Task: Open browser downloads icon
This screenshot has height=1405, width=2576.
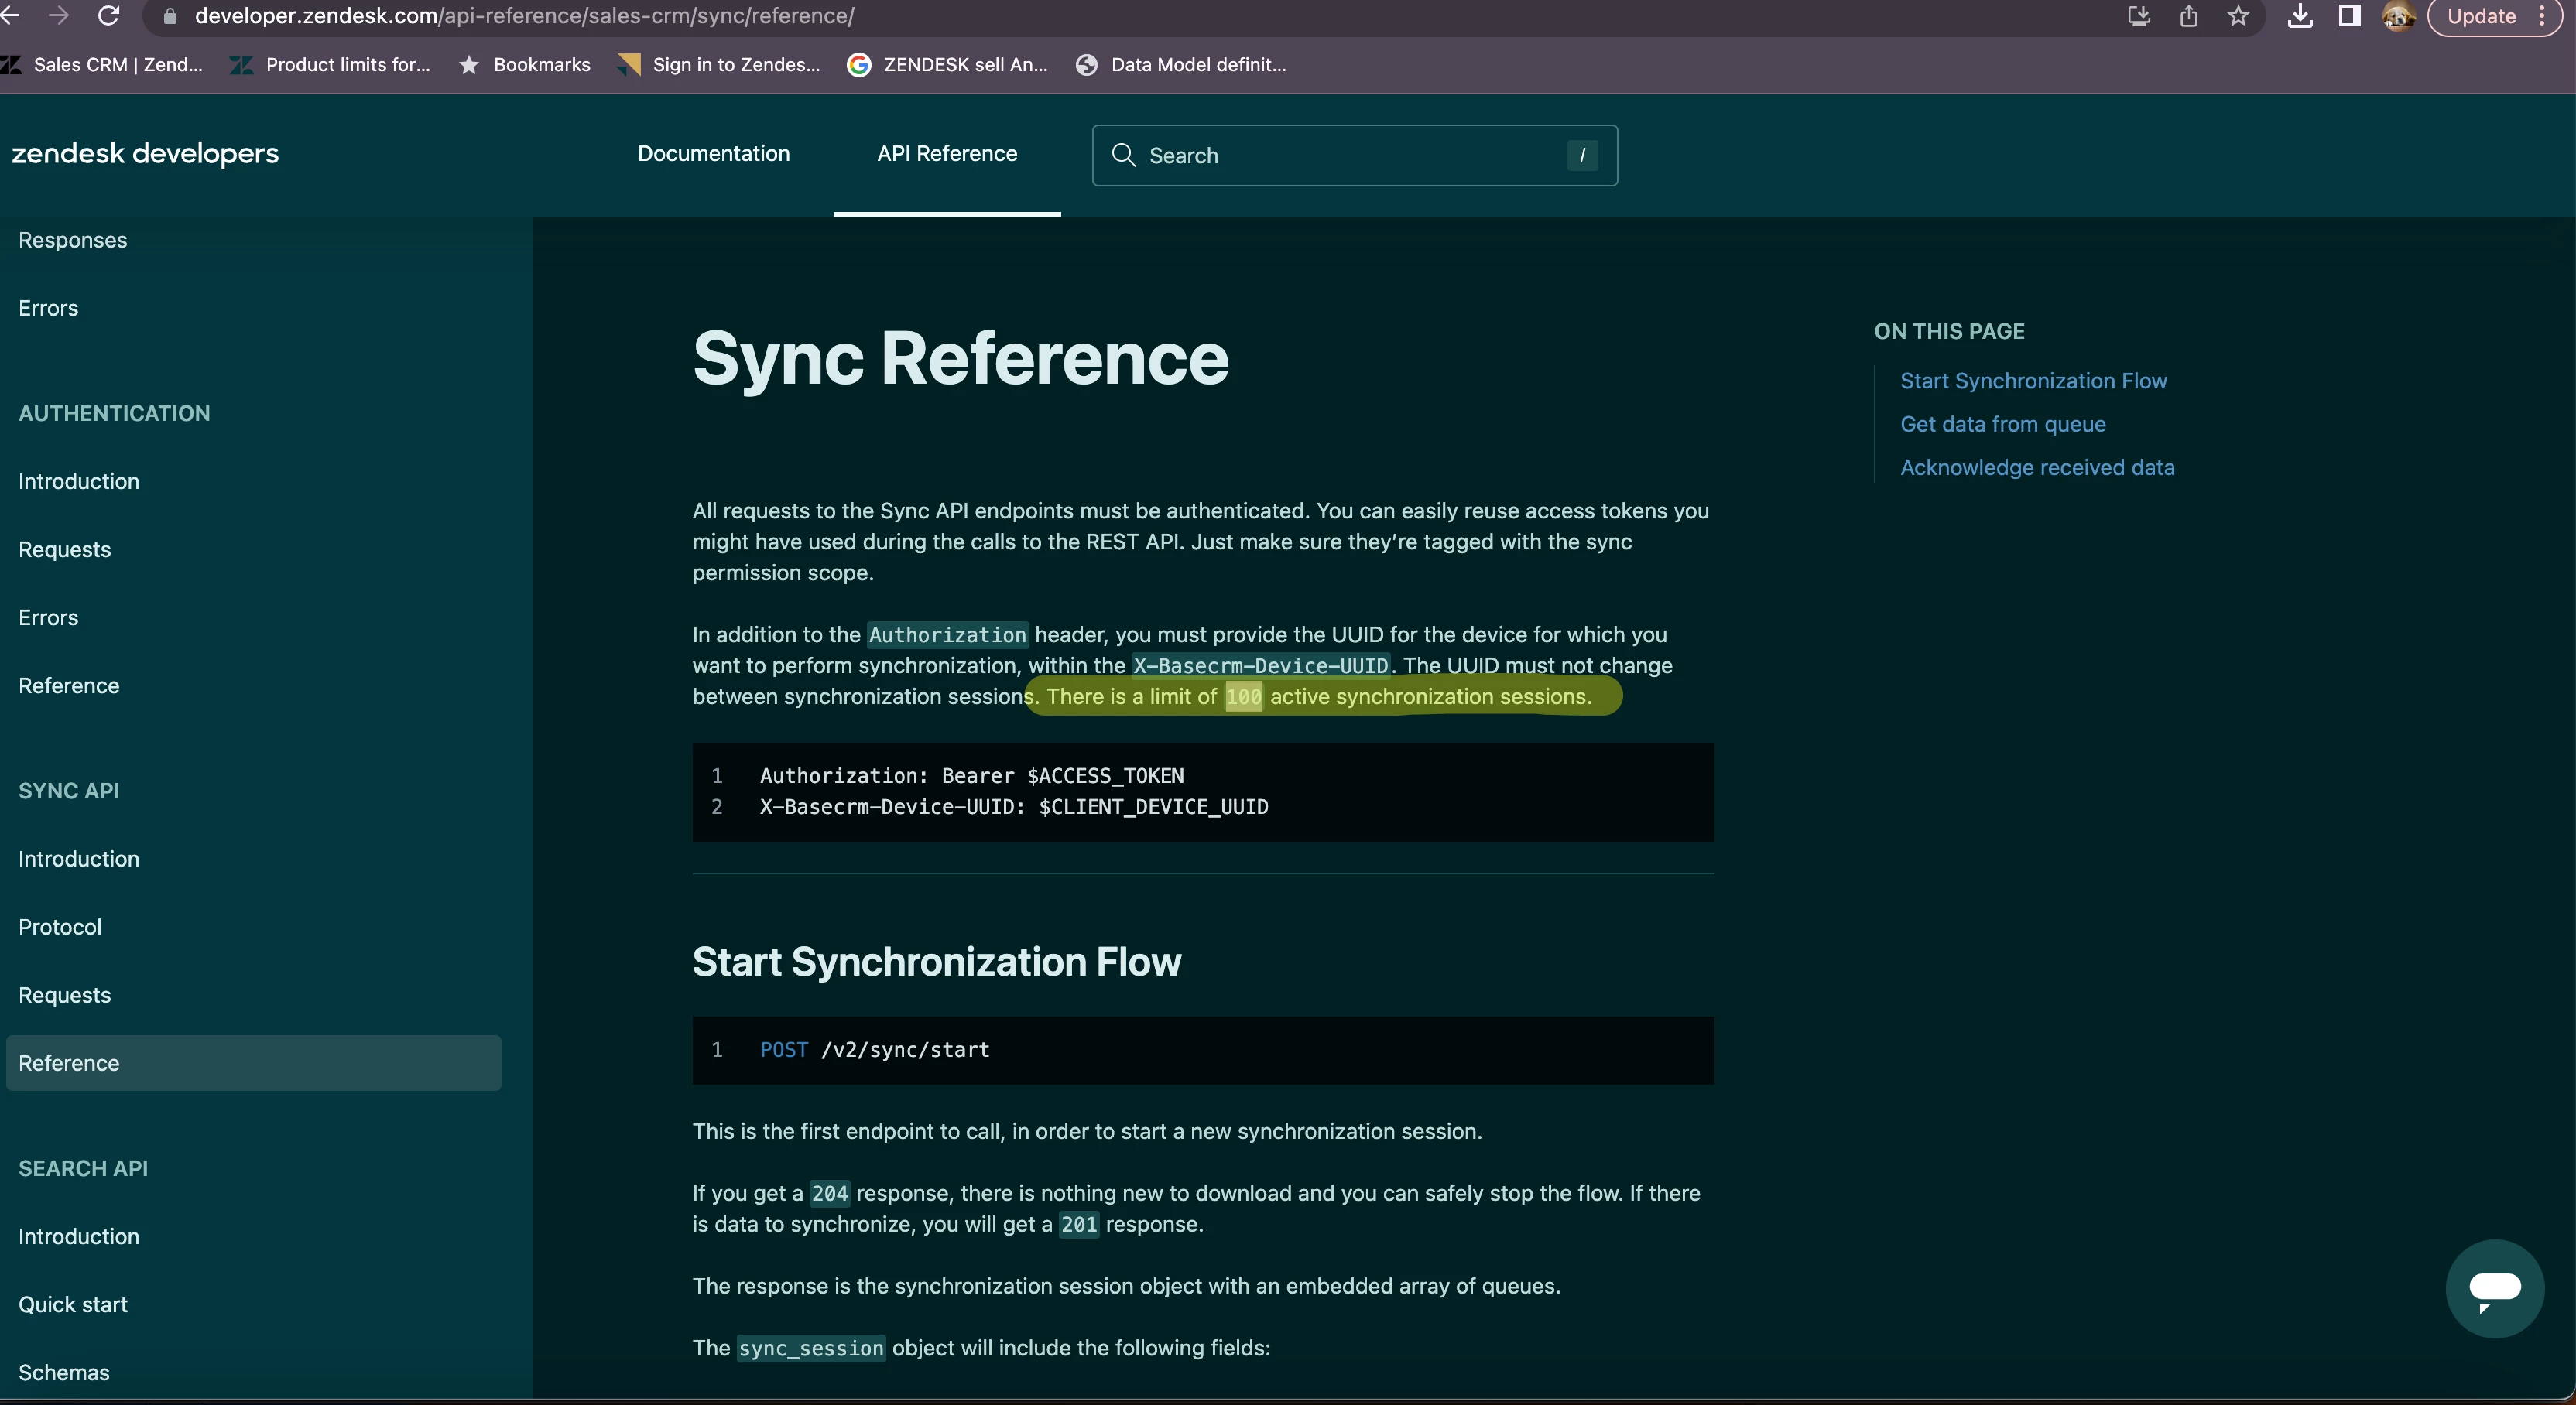Action: click(x=2299, y=16)
